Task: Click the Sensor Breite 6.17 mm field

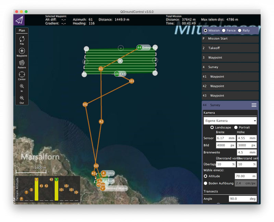Action: click(226, 138)
